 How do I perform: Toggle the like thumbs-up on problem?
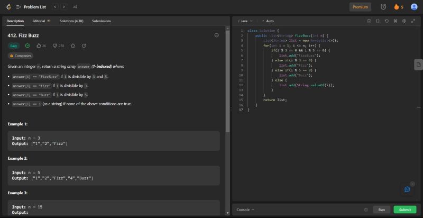[x=39, y=46]
